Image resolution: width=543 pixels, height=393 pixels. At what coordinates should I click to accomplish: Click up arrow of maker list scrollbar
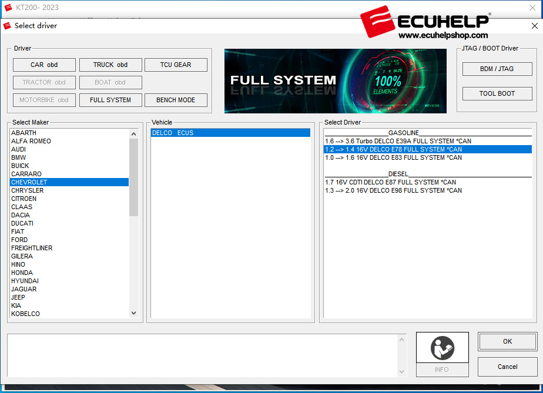click(x=133, y=134)
